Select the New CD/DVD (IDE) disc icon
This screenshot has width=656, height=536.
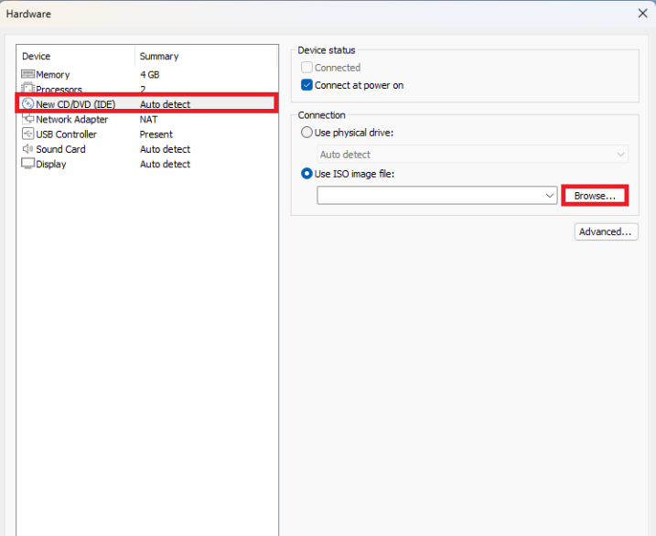[27, 104]
